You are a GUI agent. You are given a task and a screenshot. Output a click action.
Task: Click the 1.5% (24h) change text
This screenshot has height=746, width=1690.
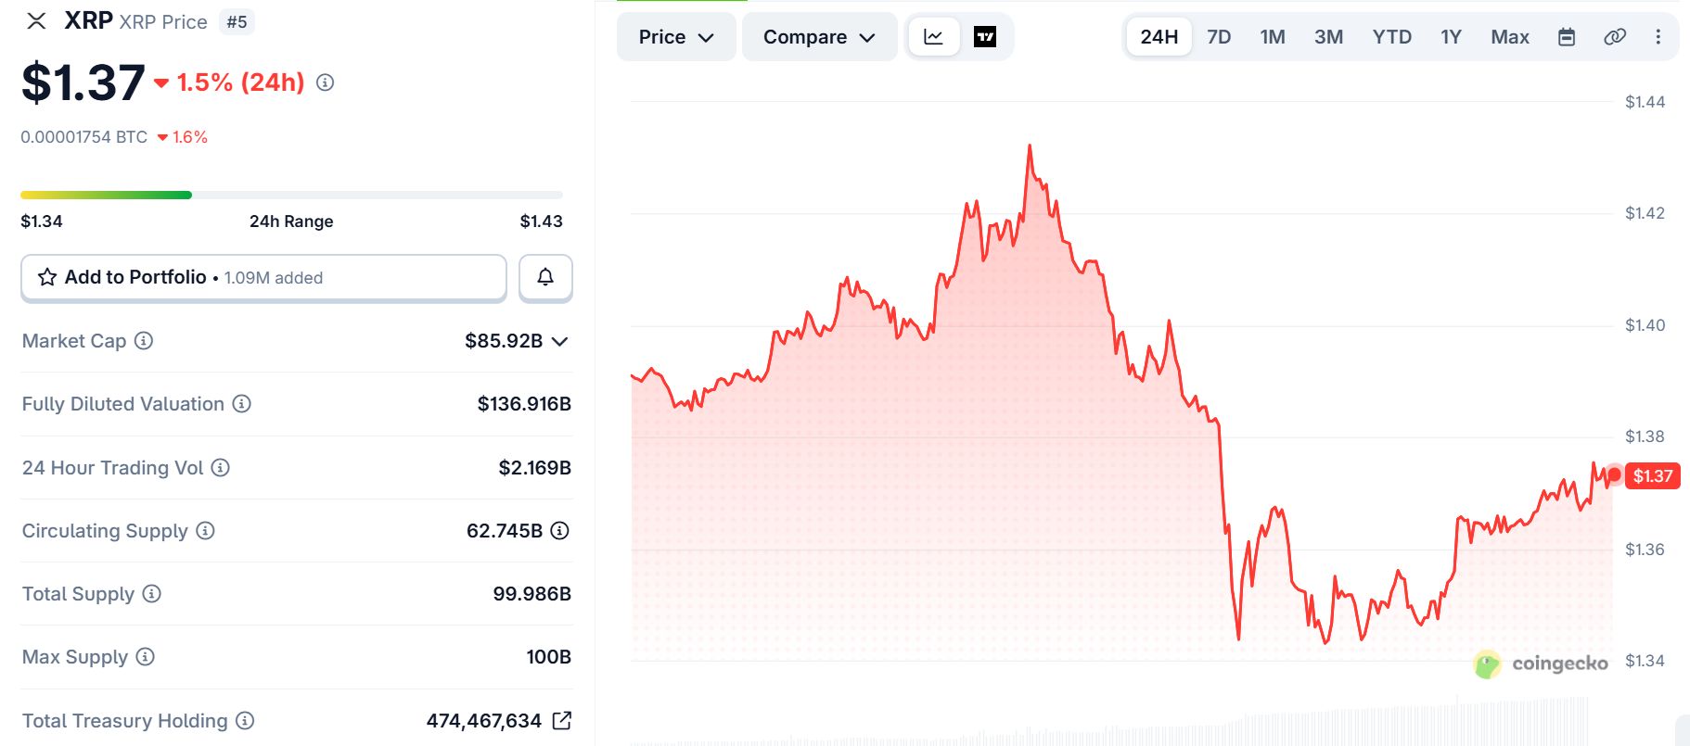241,82
